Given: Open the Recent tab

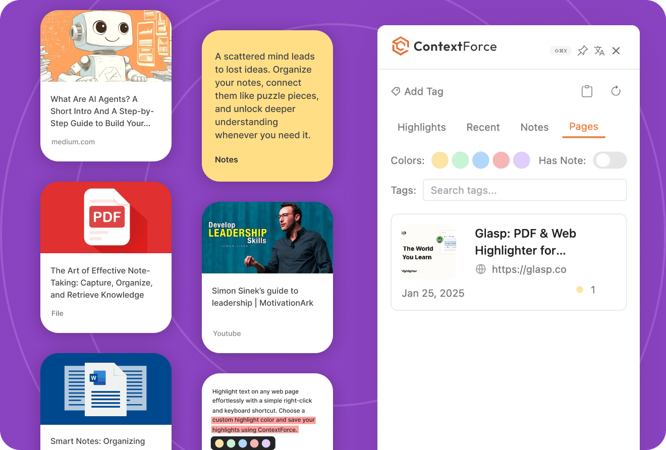Looking at the screenshot, I should [483, 127].
